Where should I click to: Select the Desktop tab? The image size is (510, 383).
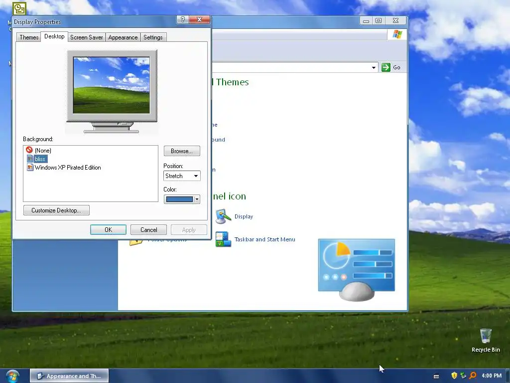point(54,36)
